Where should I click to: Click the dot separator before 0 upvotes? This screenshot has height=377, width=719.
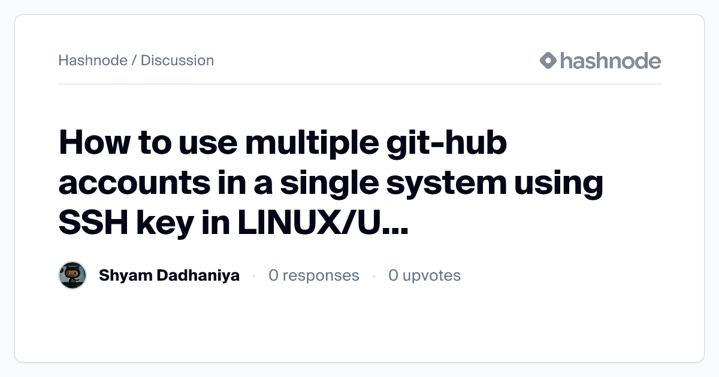374,276
